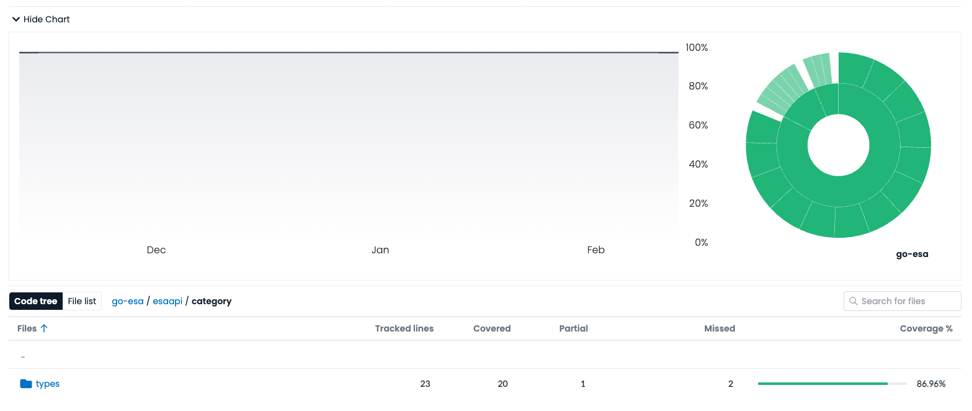972x411 pixels.
Task: Click the magnifier icon in search box
Action: (854, 301)
